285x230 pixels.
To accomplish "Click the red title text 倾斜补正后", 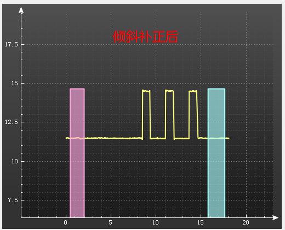I will tap(145, 37).
